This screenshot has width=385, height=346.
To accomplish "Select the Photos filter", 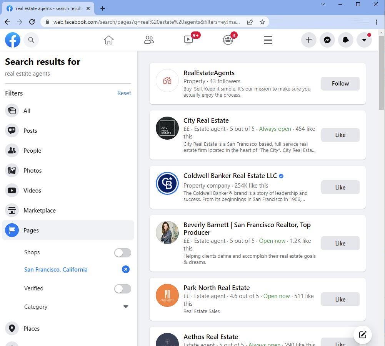I will tap(68, 170).
